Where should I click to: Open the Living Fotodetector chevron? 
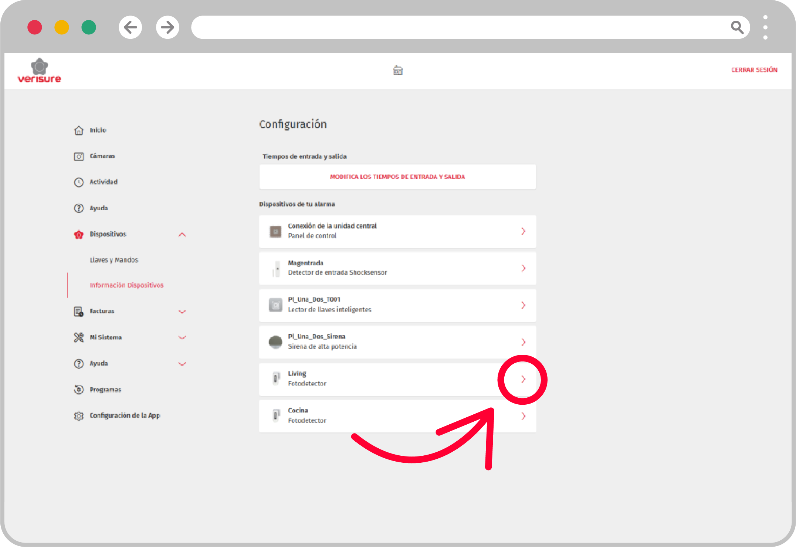[523, 379]
